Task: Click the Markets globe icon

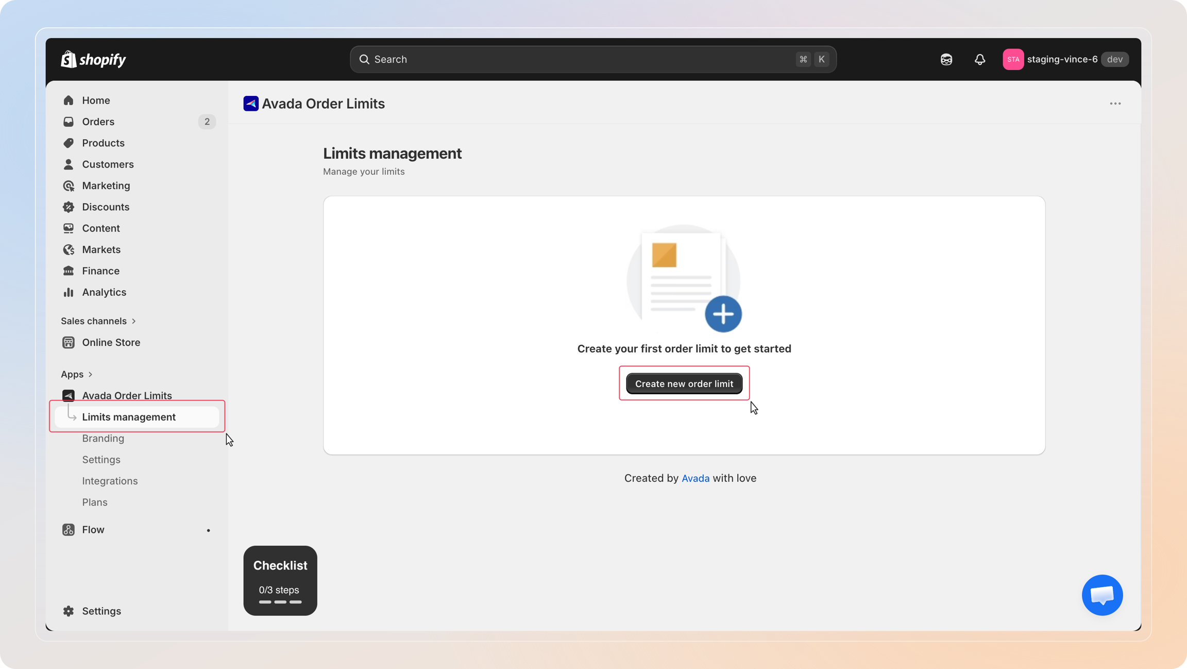Action: [69, 249]
